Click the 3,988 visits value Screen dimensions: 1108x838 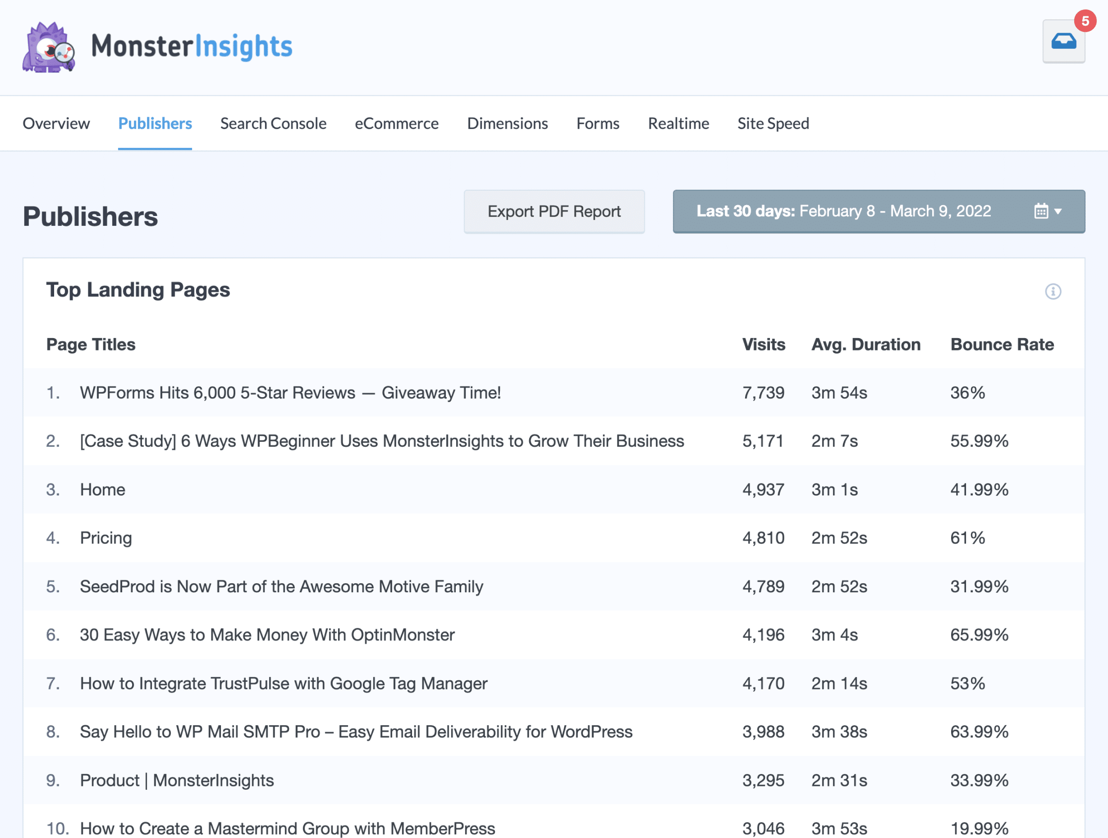click(763, 732)
